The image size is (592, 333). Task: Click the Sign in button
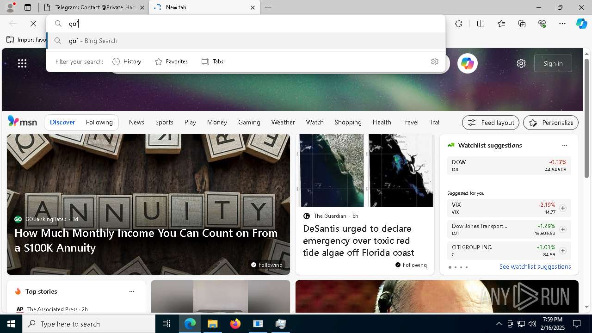tap(553, 63)
